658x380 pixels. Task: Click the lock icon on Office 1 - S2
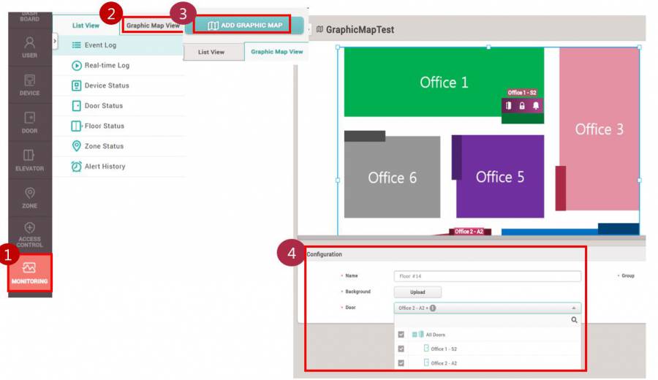click(522, 106)
